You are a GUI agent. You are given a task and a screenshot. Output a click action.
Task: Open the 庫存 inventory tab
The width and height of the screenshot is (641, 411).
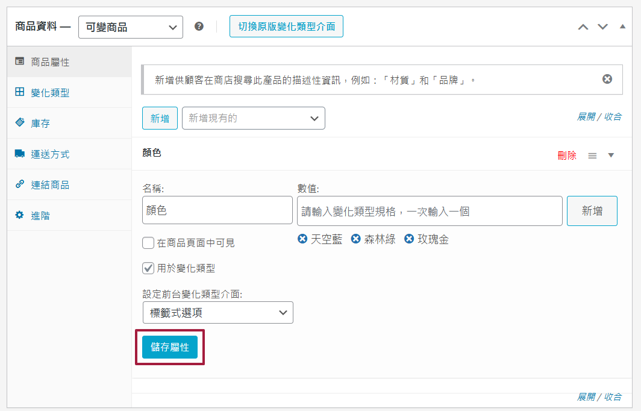pos(40,124)
